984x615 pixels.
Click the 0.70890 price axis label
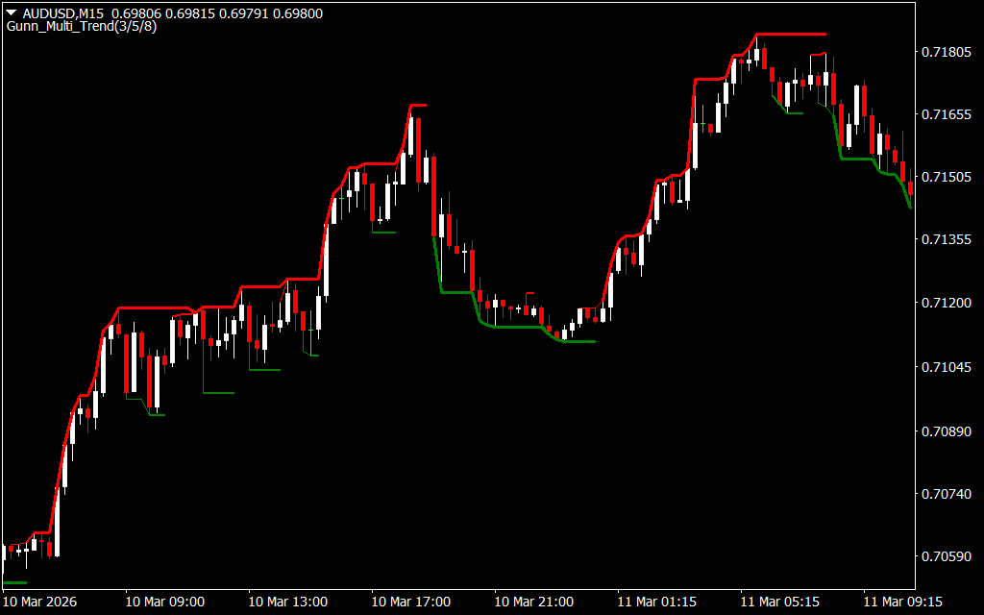[946, 431]
